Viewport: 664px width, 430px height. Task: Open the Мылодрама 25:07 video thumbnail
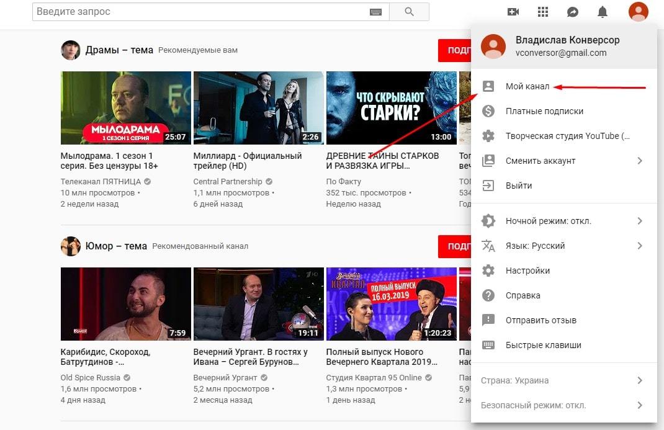pos(126,108)
